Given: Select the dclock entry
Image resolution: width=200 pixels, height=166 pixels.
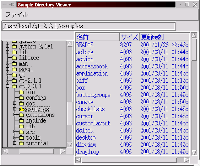Looking at the screenshot, I should click(85, 131).
